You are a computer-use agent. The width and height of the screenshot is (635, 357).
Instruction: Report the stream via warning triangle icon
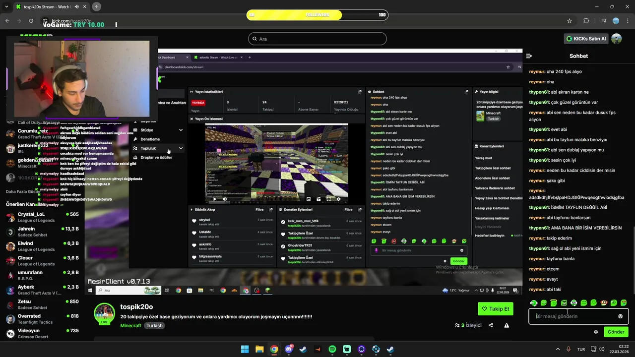point(507,325)
